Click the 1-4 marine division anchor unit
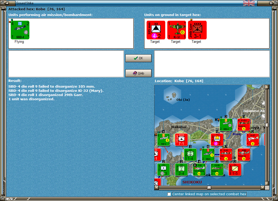 tap(190, 155)
